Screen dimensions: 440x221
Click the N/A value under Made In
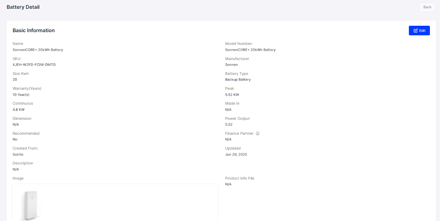click(228, 110)
